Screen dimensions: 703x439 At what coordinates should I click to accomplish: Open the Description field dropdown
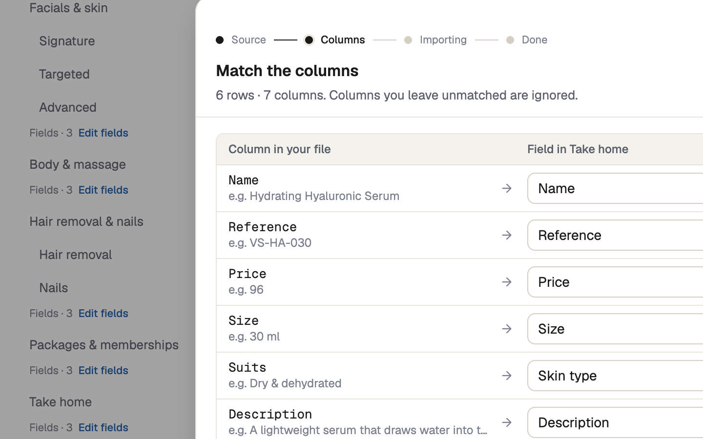(x=615, y=422)
